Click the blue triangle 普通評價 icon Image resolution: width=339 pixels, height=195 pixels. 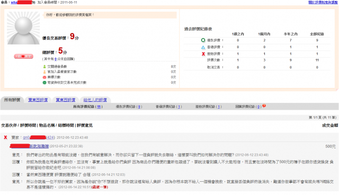click(x=203, y=47)
